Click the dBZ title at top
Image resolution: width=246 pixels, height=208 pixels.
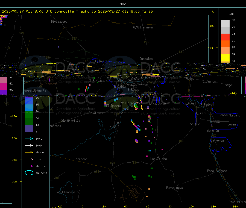pos(123,4)
